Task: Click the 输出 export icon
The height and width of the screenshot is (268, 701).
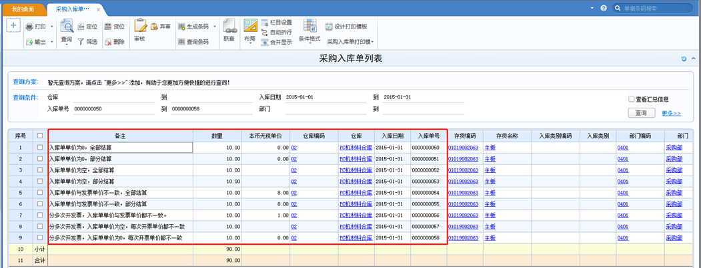Action: [29, 42]
